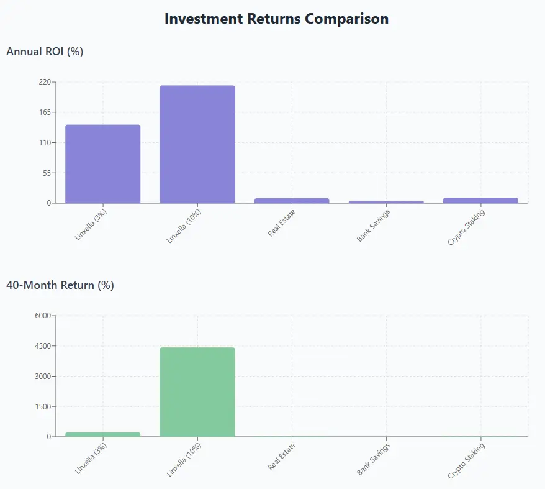Viewport: 545px width, 489px height.
Task: Click Crypto Staking label under 40-Month Return chart
Action: click(x=466, y=461)
